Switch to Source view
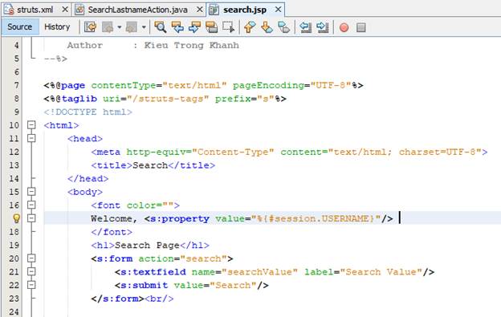 pyautogui.click(x=20, y=26)
